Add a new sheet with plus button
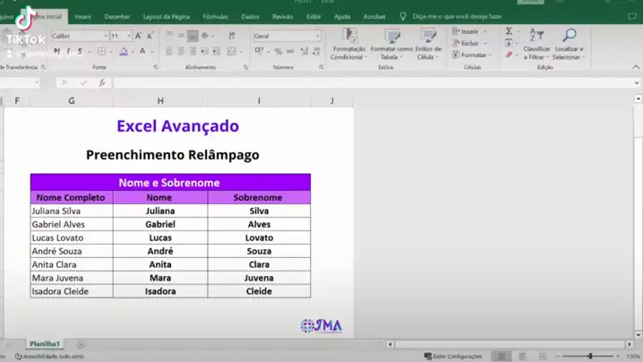The width and height of the screenshot is (643, 362). (81, 344)
